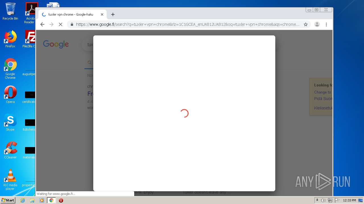
Task: Open the network tray icon
Action: (330, 200)
